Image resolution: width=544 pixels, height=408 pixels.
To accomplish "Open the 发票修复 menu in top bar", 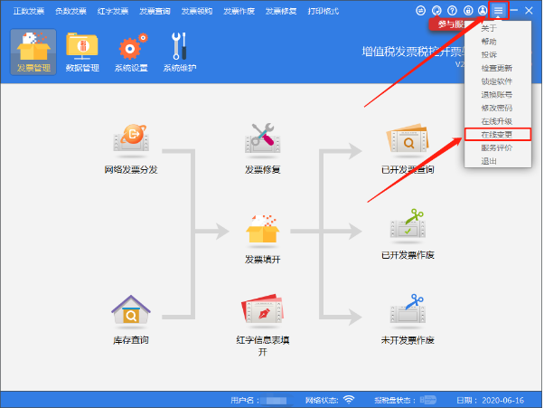I will click(x=281, y=11).
